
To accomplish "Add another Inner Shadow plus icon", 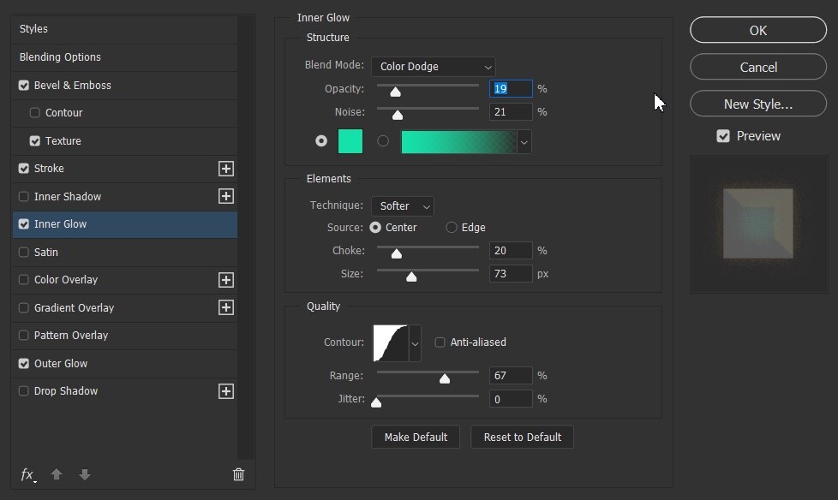I will click(x=226, y=196).
